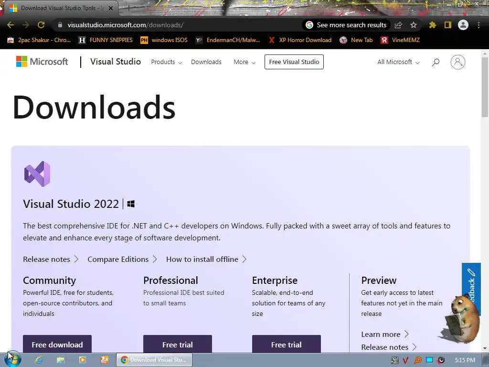Open the Downloads nav item
Screen dimensions: 489x367
pos(206,62)
